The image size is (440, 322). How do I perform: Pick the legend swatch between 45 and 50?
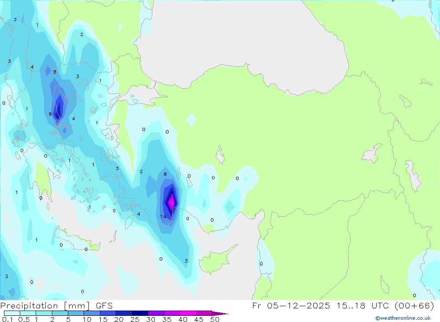pyautogui.click(x=204, y=313)
